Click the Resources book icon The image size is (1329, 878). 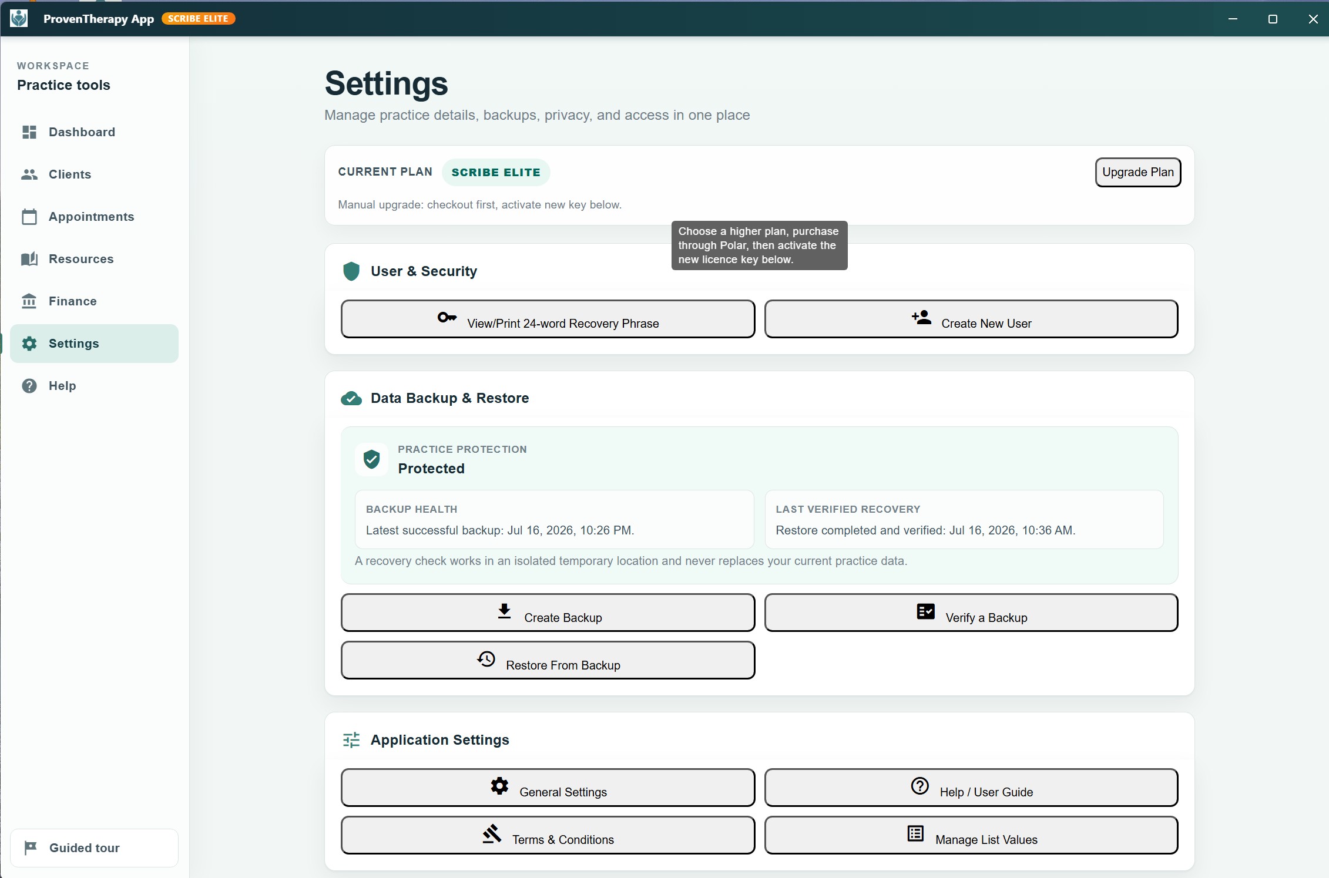tap(29, 259)
